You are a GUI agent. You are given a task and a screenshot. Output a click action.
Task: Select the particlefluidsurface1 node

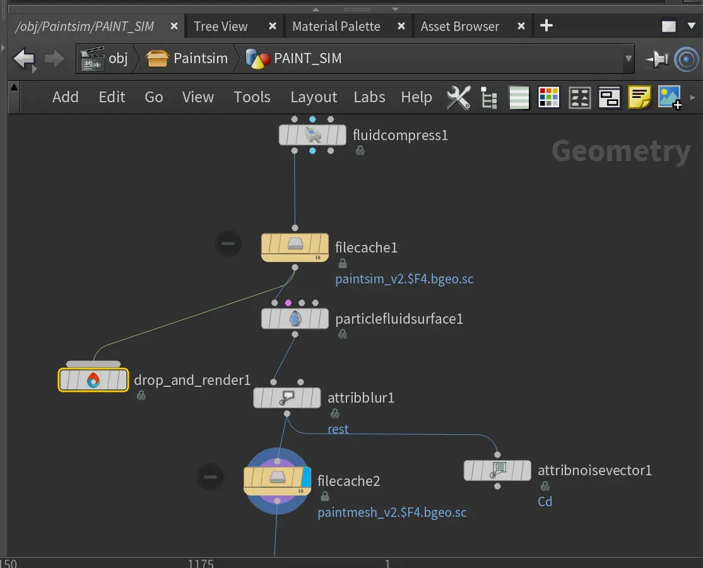coord(295,319)
